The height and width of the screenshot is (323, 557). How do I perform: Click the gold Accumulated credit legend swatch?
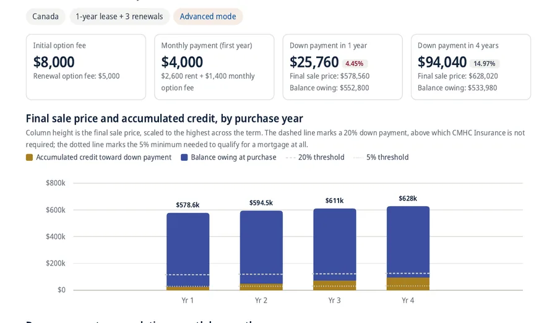tap(30, 157)
